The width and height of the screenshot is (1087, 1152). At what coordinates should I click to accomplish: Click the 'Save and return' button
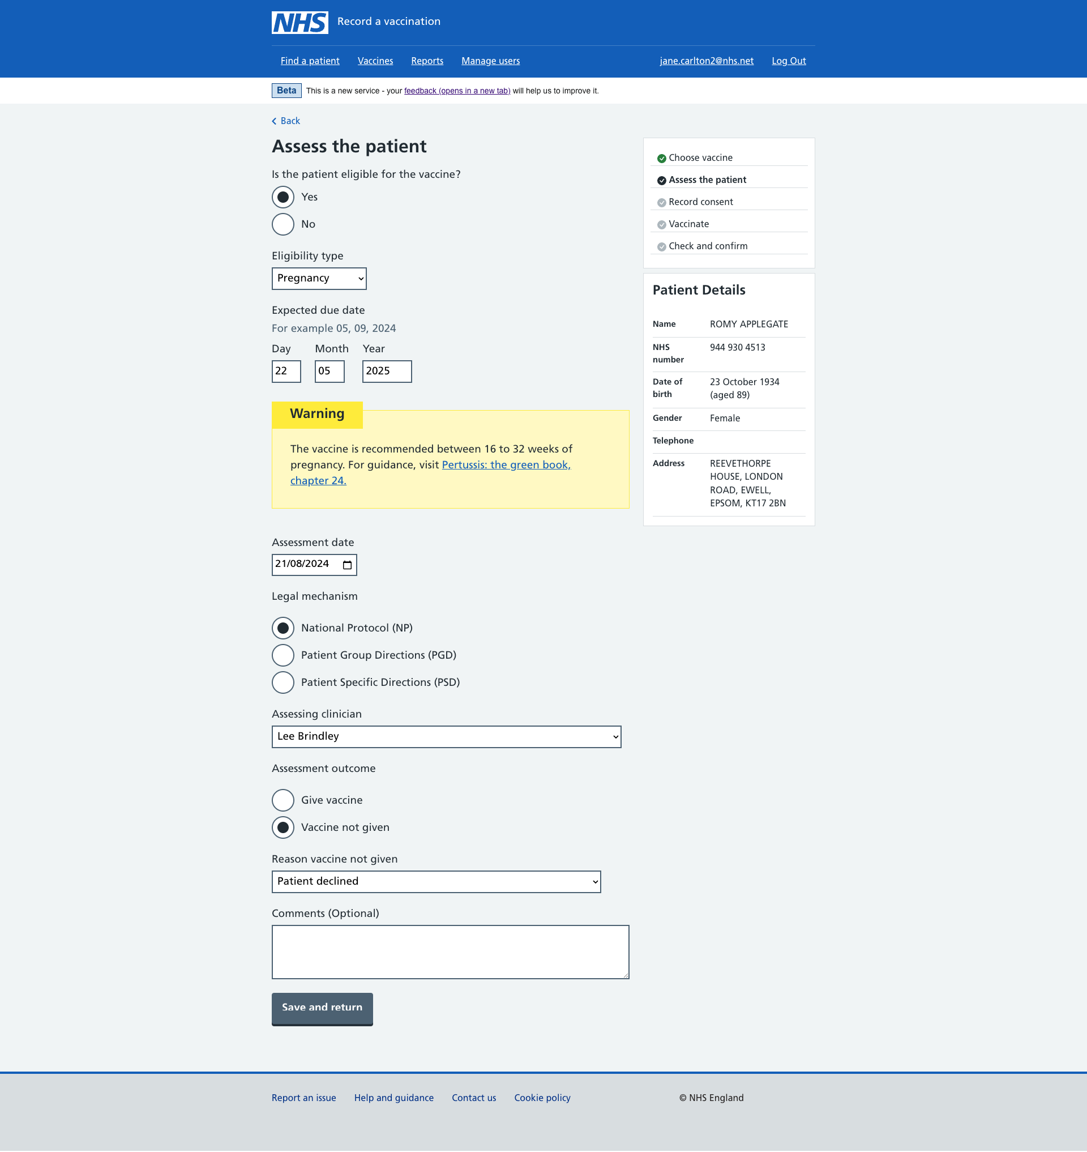click(321, 1008)
